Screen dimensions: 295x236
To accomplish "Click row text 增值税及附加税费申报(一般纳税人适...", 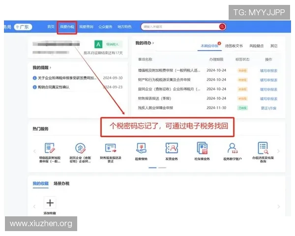I will click(x=169, y=70).
